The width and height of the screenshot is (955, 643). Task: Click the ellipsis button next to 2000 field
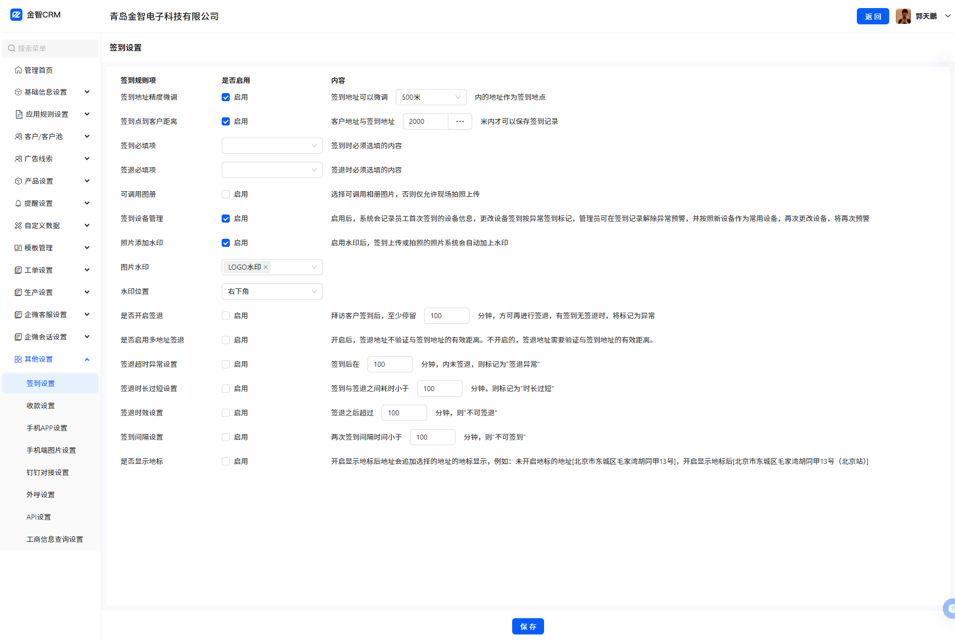460,121
